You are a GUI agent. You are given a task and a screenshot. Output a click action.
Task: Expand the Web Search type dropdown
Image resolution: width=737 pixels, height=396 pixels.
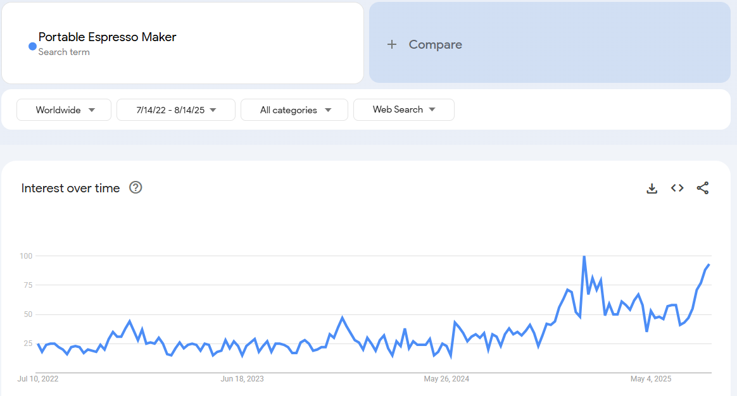404,109
